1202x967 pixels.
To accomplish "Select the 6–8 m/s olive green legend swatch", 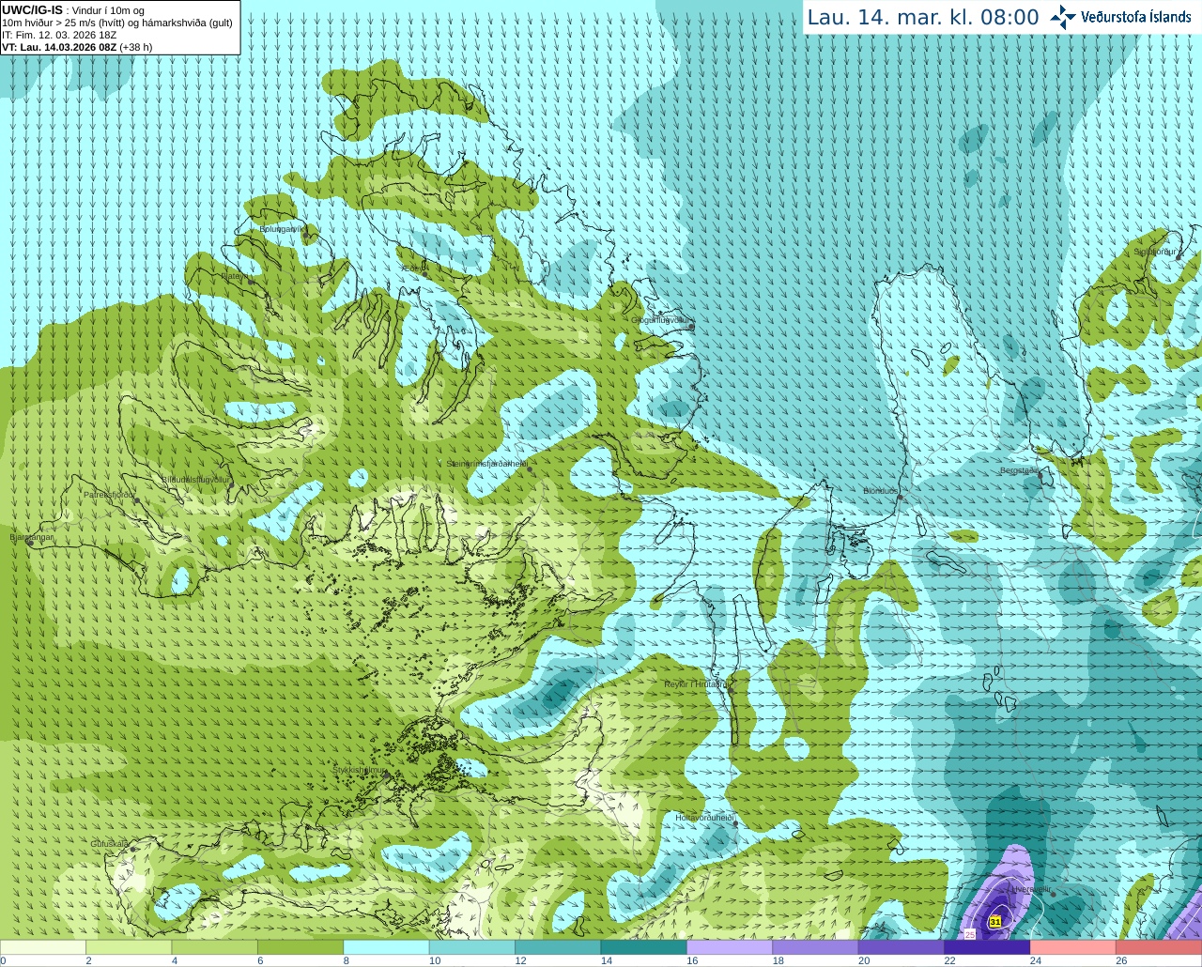I will coord(300,947).
